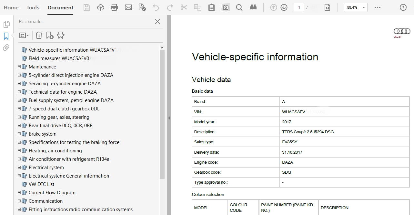Click the Print icon in toolbar

pos(114,7)
